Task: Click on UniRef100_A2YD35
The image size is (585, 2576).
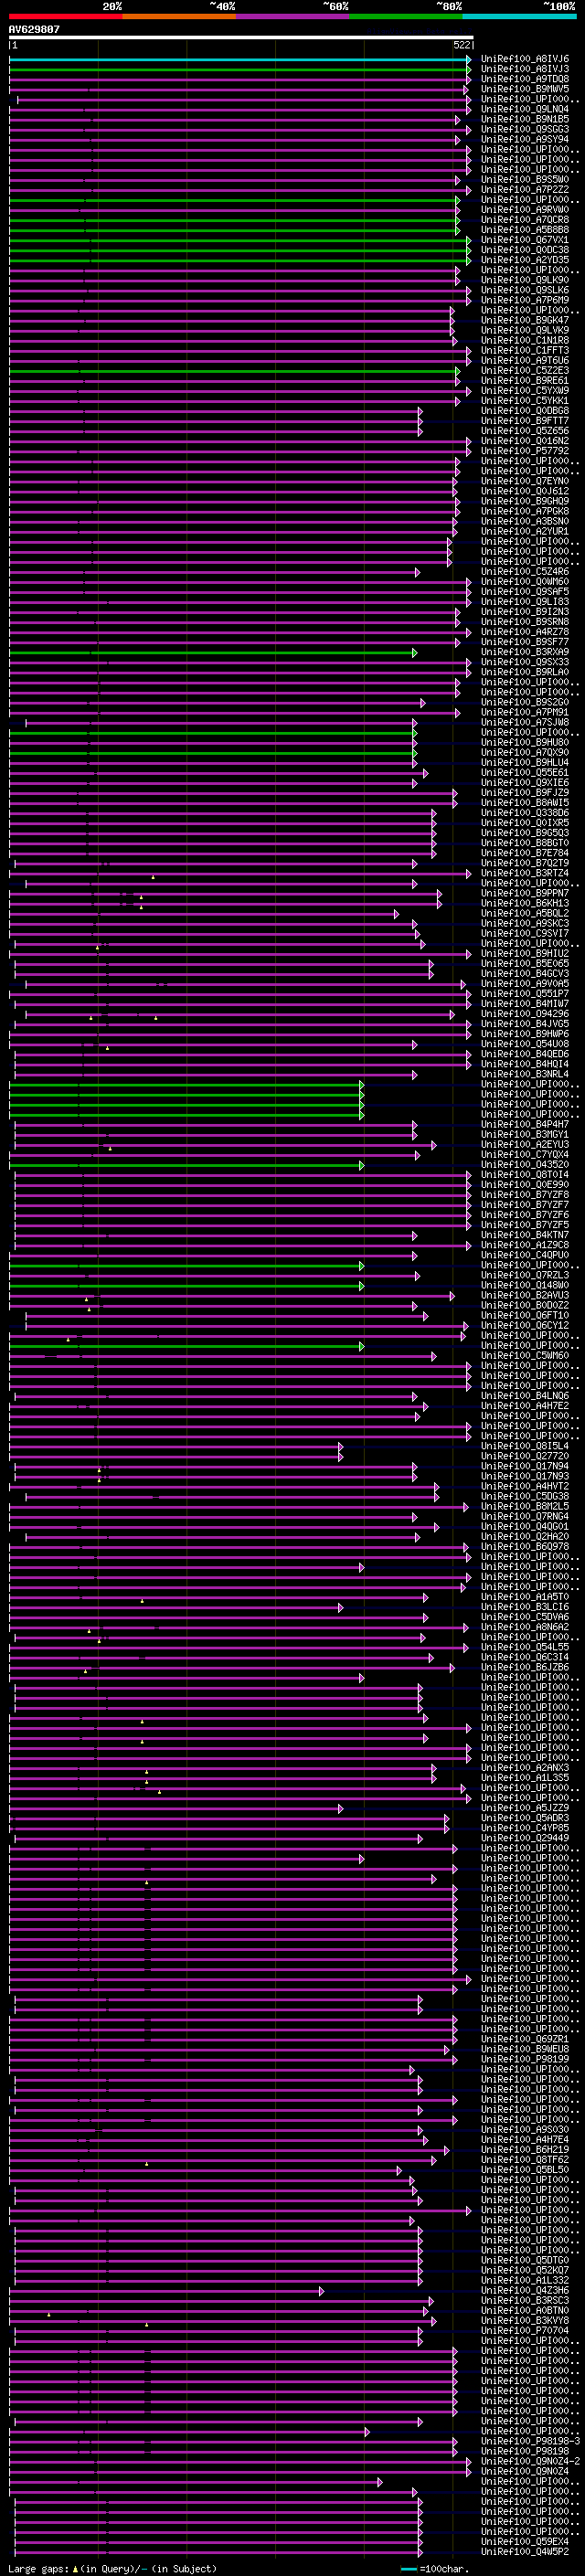Action: 525,260
